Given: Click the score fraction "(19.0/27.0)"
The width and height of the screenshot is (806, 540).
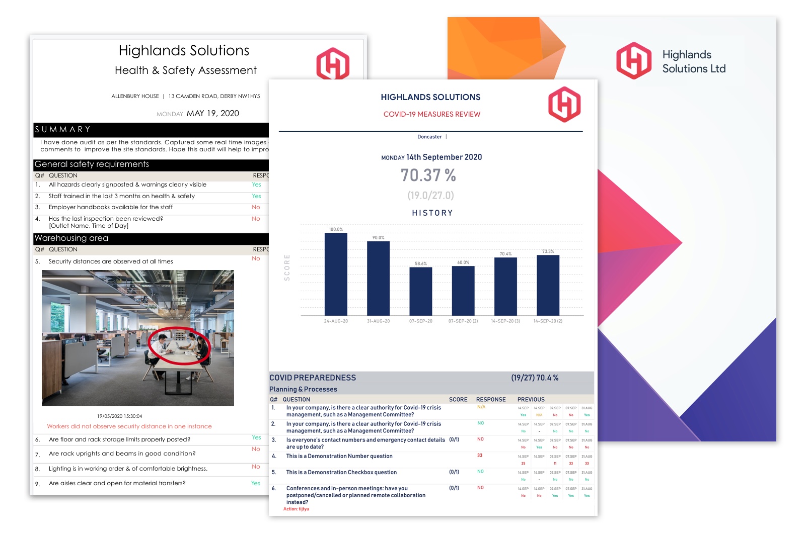Looking at the screenshot, I should (x=430, y=195).
